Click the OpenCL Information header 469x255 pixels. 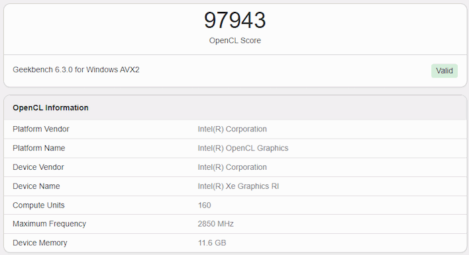50,108
